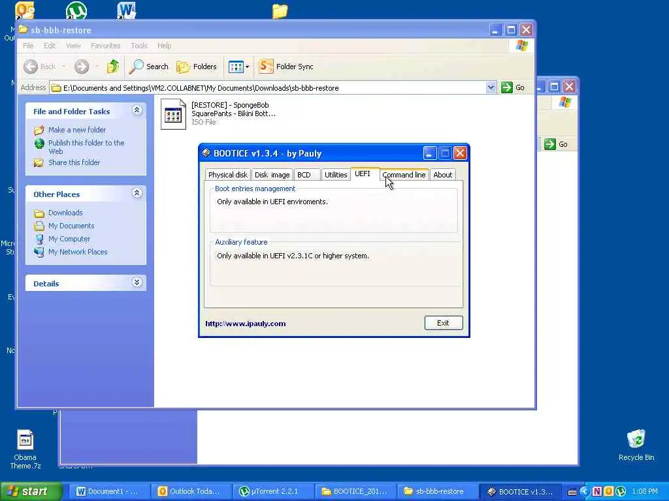The height and width of the screenshot is (501, 669).
Task: Switch to the Command line tab
Action: [x=404, y=175]
